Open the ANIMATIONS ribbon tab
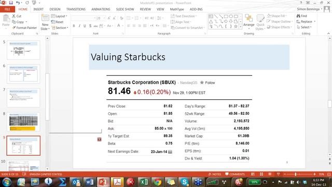Screen dimensions: 332x187 tap(101, 9)
